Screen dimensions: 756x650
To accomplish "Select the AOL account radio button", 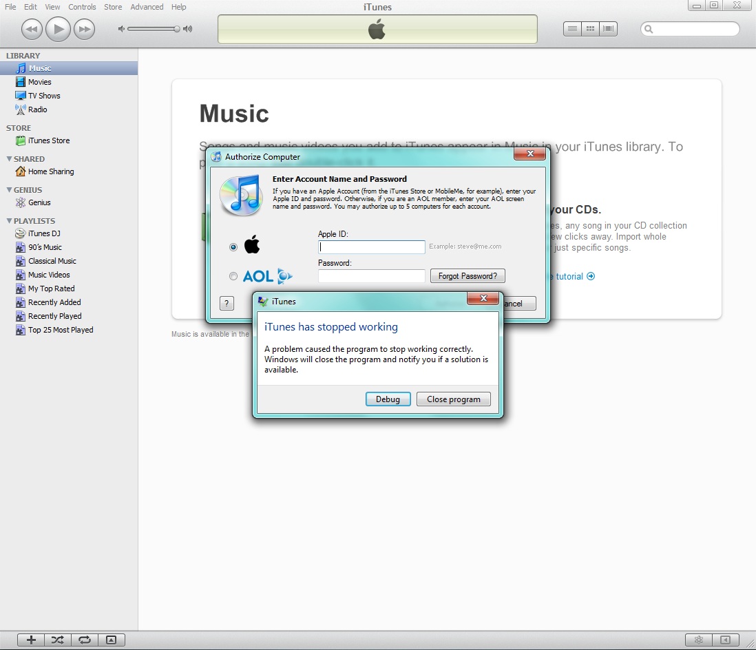I will click(233, 276).
